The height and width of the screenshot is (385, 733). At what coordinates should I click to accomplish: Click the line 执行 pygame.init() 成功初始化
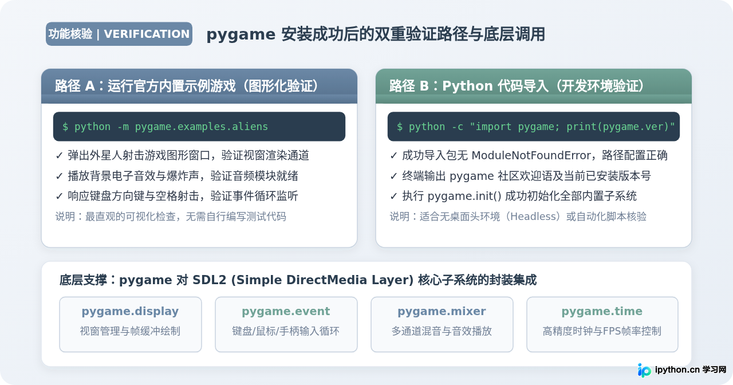point(513,196)
